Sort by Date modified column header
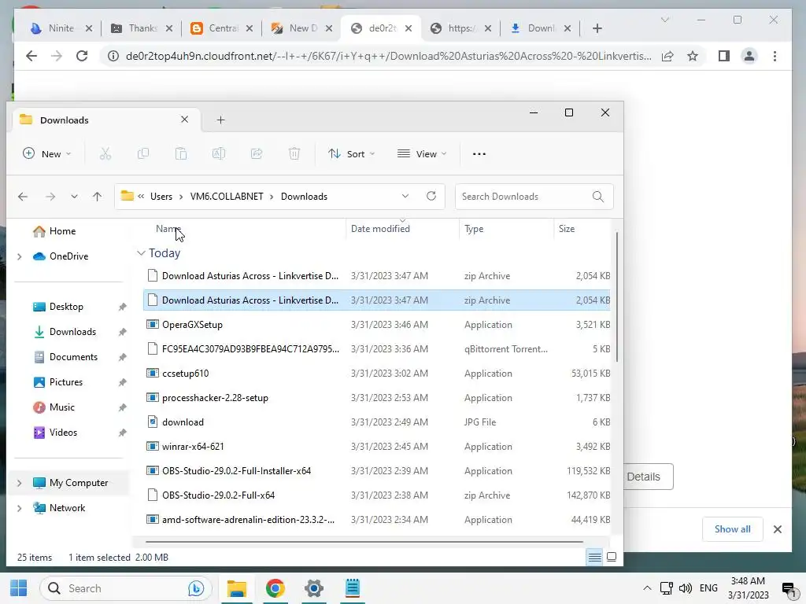 (402, 229)
